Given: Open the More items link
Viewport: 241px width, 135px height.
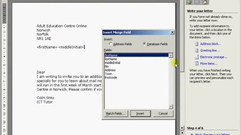Looking at the screenshot, I should click(209, 63).
